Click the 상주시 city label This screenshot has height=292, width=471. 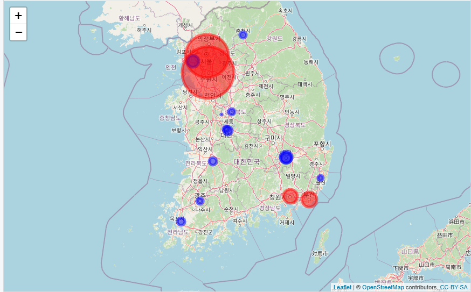pyautogui.click(x=264, y=121)
